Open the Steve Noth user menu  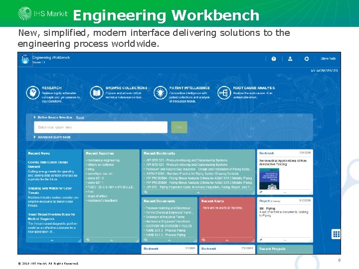pyautogui.click(x=328, y=59)
